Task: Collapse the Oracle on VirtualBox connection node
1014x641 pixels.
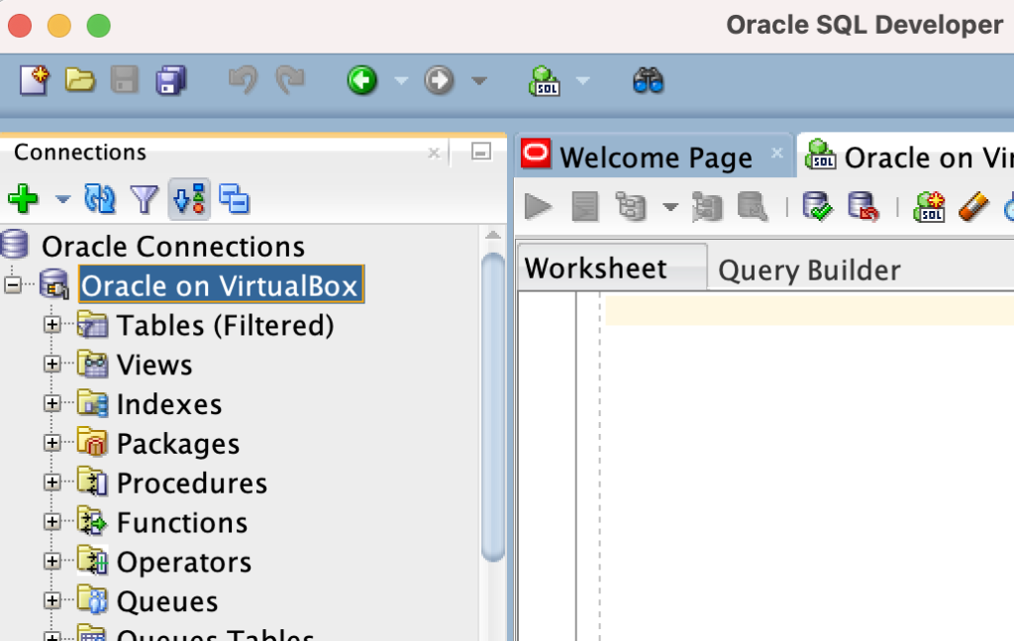Action: pyautogui.click(x=10, y=285)
